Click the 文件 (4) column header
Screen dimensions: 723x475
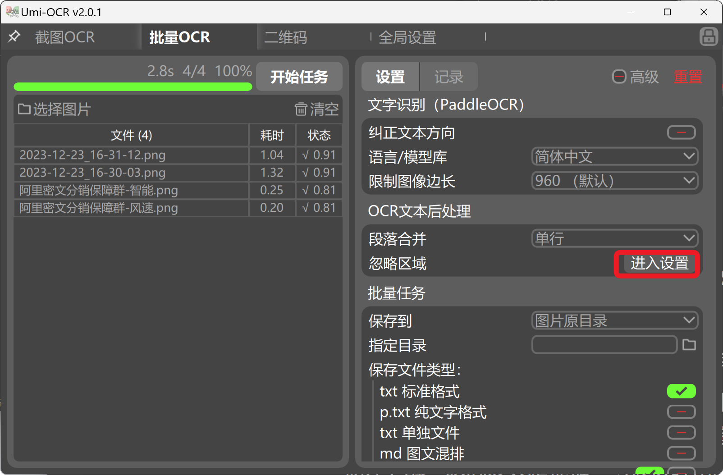coord(131,135)
